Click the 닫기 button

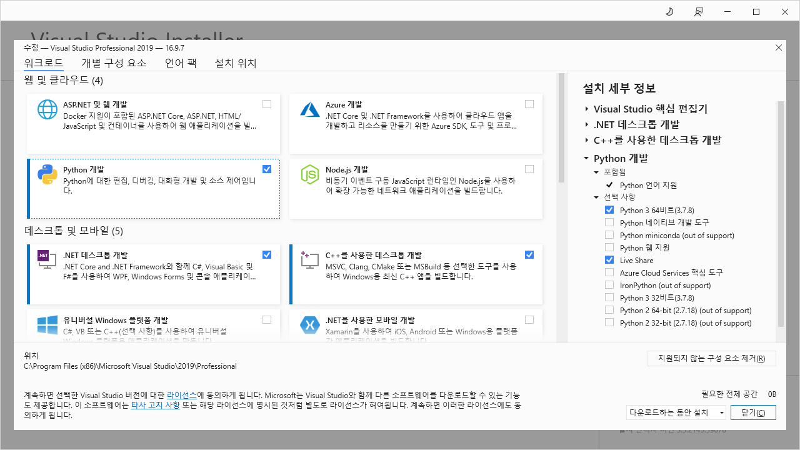(x=752, y=412)
